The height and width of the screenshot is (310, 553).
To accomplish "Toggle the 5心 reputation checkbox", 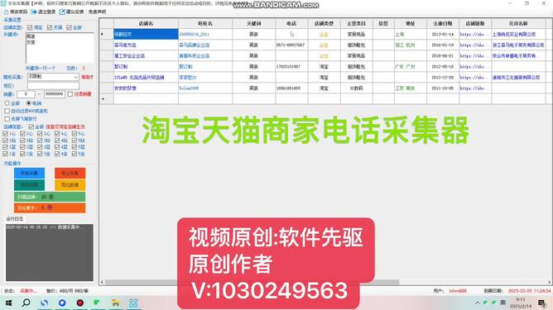I will pos(75,134).
